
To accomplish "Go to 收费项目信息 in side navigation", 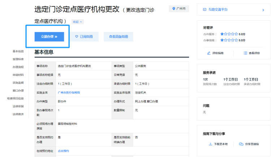I will tap(16, 99).
